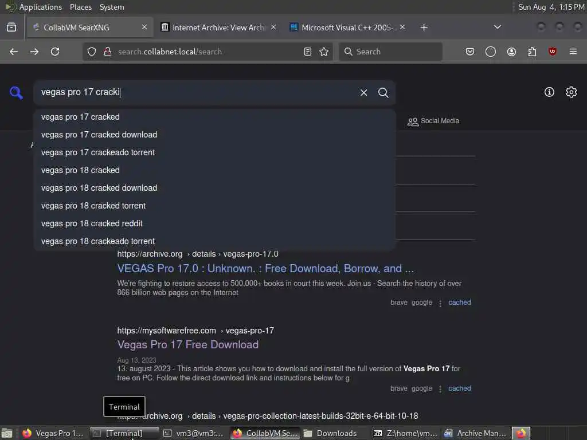Open SearXNG preferences gear icon

[x=572, y=92]
